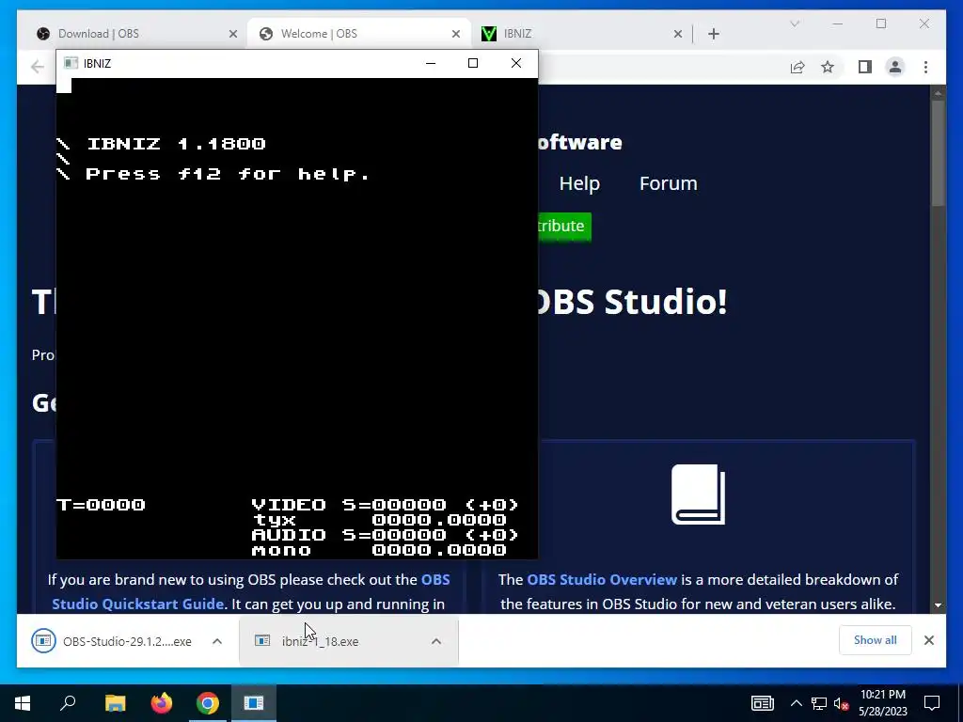This screenshot has width=963, height=722.
Task: Open the Help menu on OBS site
Action: (579, 183)
